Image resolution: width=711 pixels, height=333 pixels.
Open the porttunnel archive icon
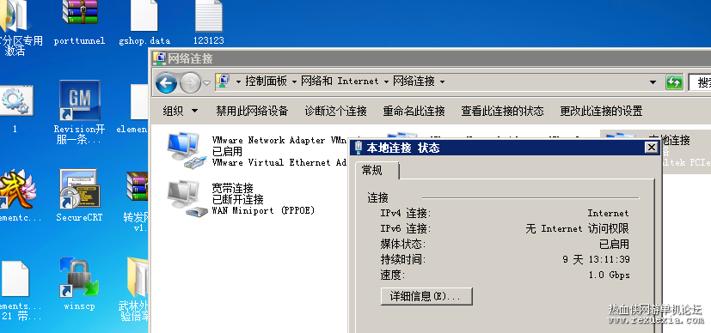point(80,13)
